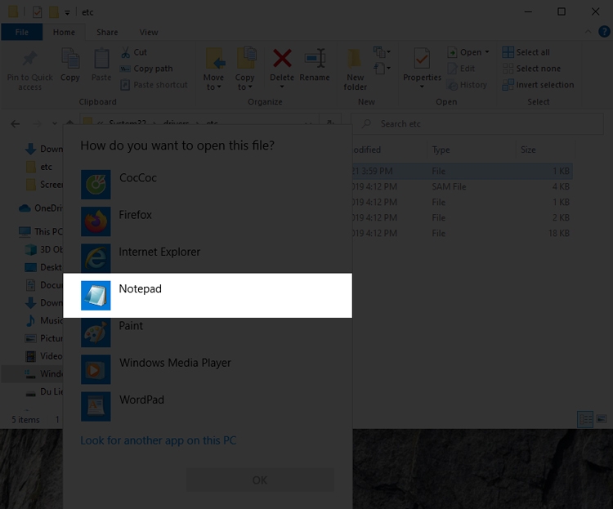Select the SAM File row

coord(462,186)
